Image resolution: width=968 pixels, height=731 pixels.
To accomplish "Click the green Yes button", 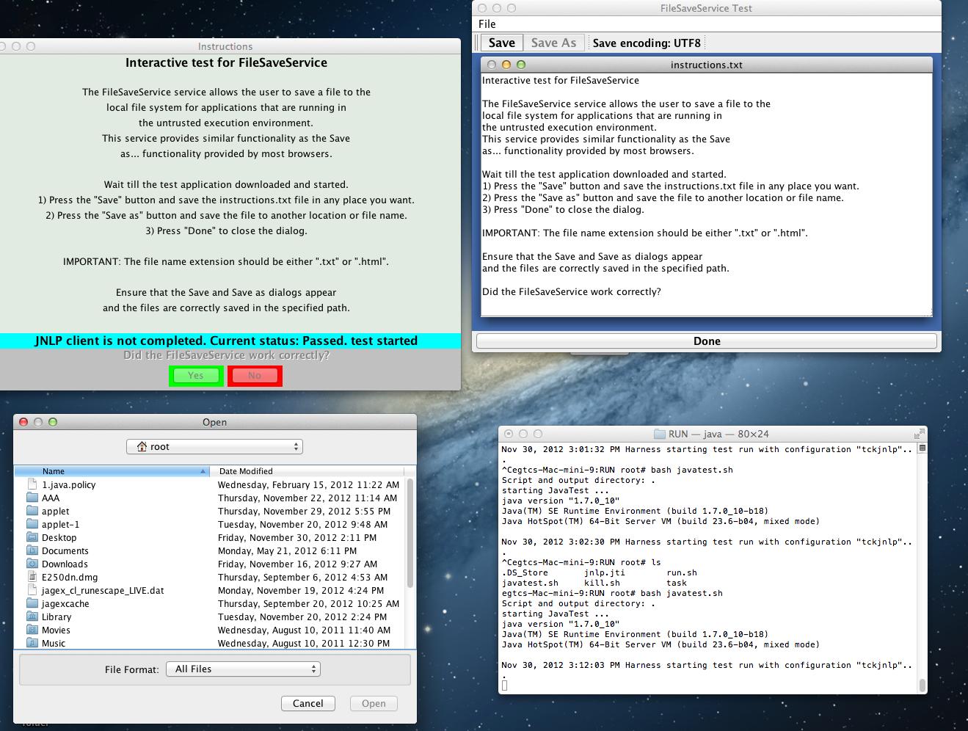I will pos(195,376).
